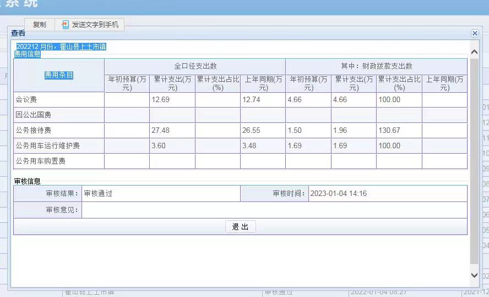Click the highlighted title 202212 月份，霍山县上土市镇
This screenshot has height=297, width=489.
(x=61, y=47)
